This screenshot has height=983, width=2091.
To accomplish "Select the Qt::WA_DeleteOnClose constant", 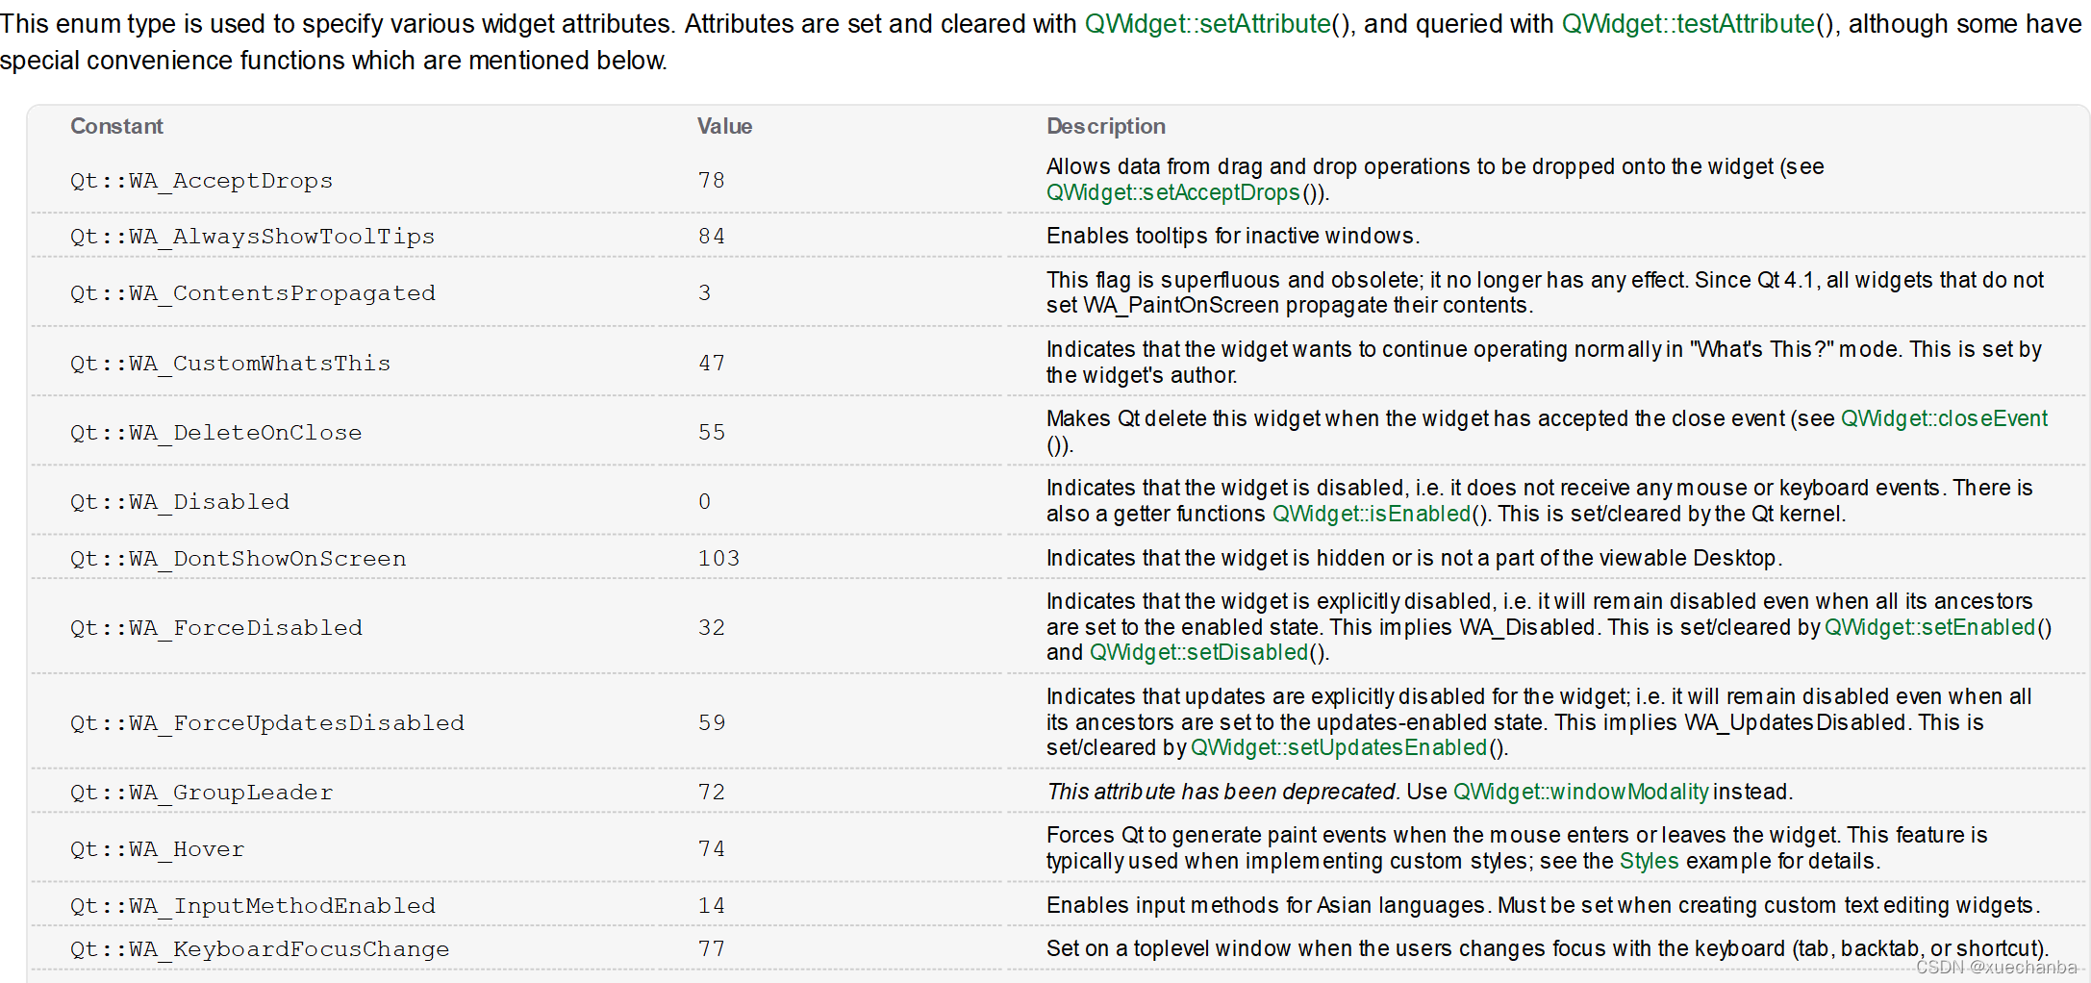I will click(x=215, y=433).
